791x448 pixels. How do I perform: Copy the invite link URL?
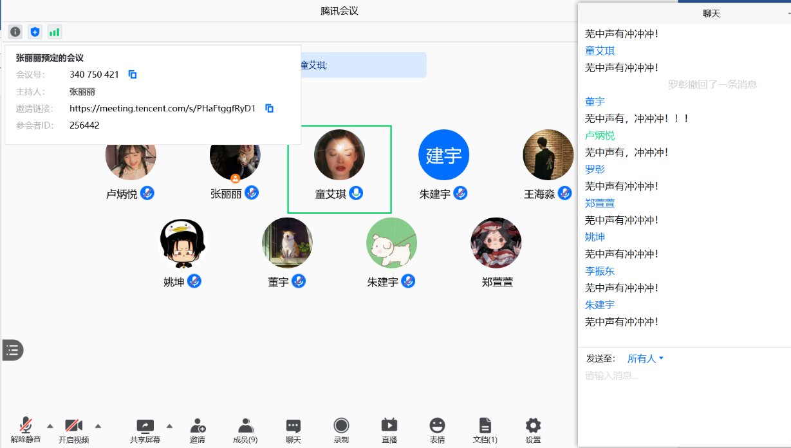click(x=269, y=108)
